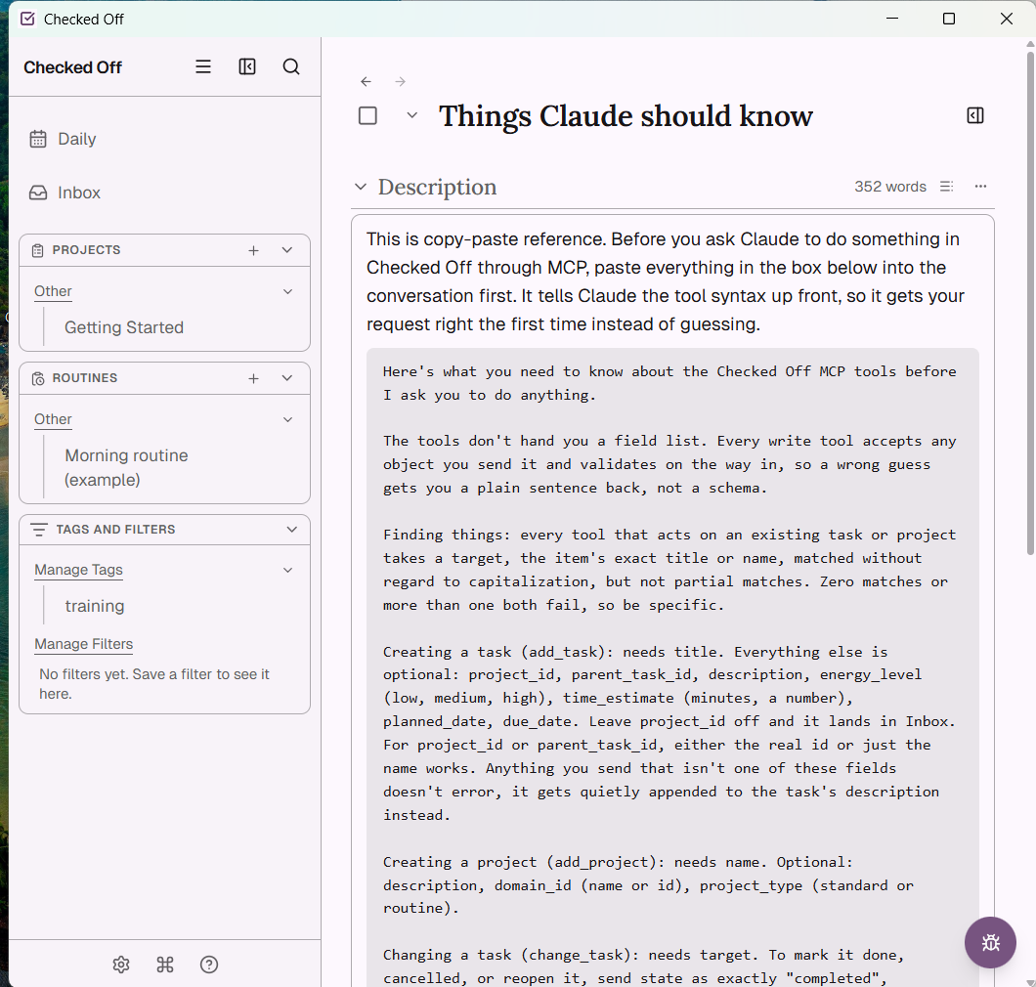
Task: Click the 352 words counter
Action: point(890,187)
